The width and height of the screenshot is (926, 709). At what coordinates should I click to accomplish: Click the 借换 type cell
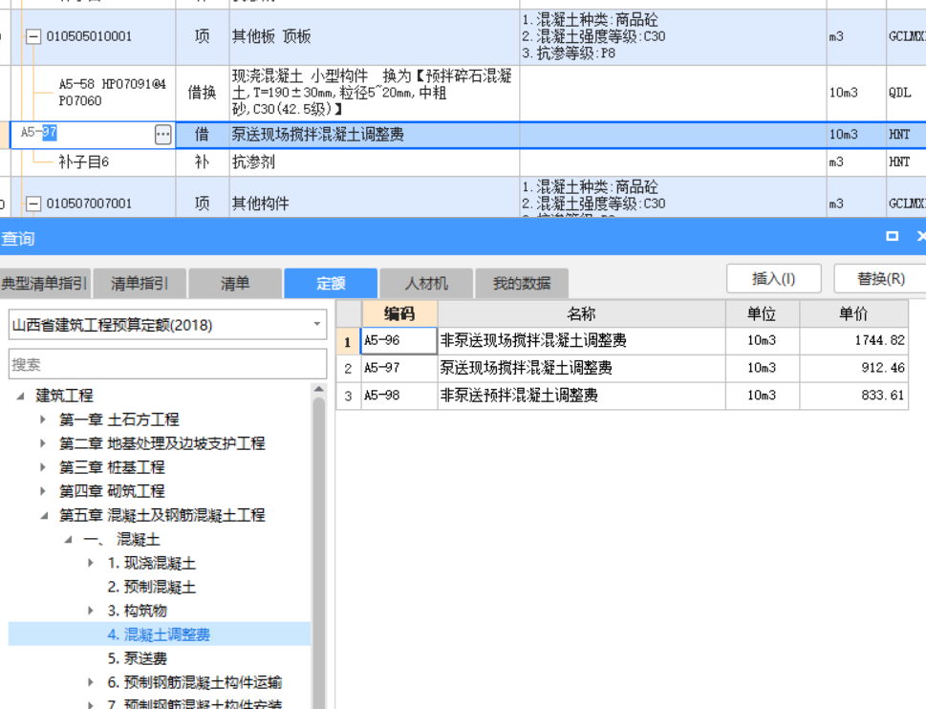(x=202, y=93)
